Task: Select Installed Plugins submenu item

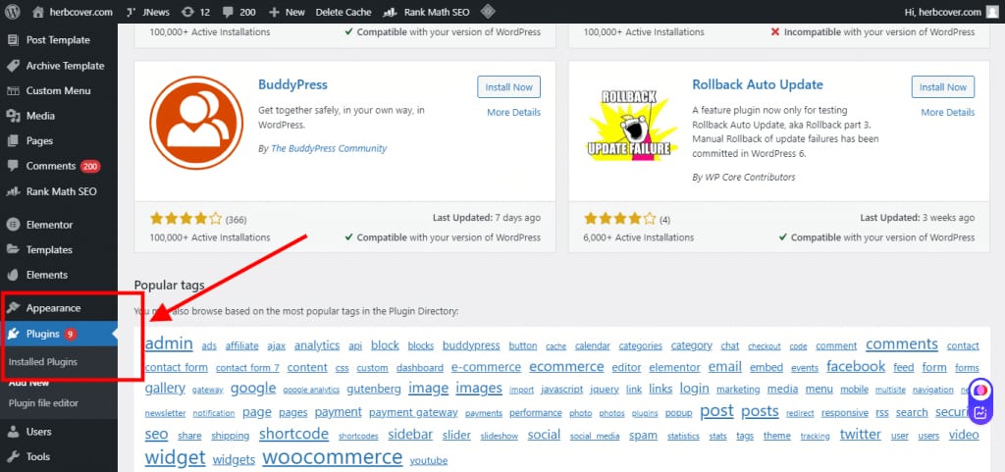Action: pyautogui.click(x=43, y=362)
